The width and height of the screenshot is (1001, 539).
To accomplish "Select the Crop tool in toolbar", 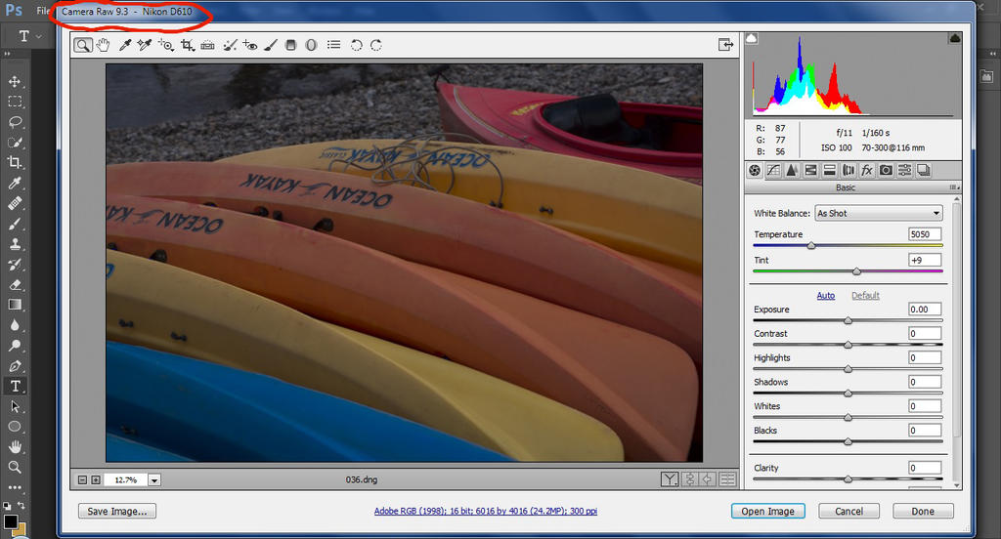I will [x=188, y=45].
